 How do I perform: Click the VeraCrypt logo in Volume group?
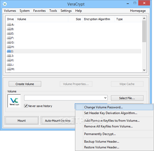coord(14,101)
